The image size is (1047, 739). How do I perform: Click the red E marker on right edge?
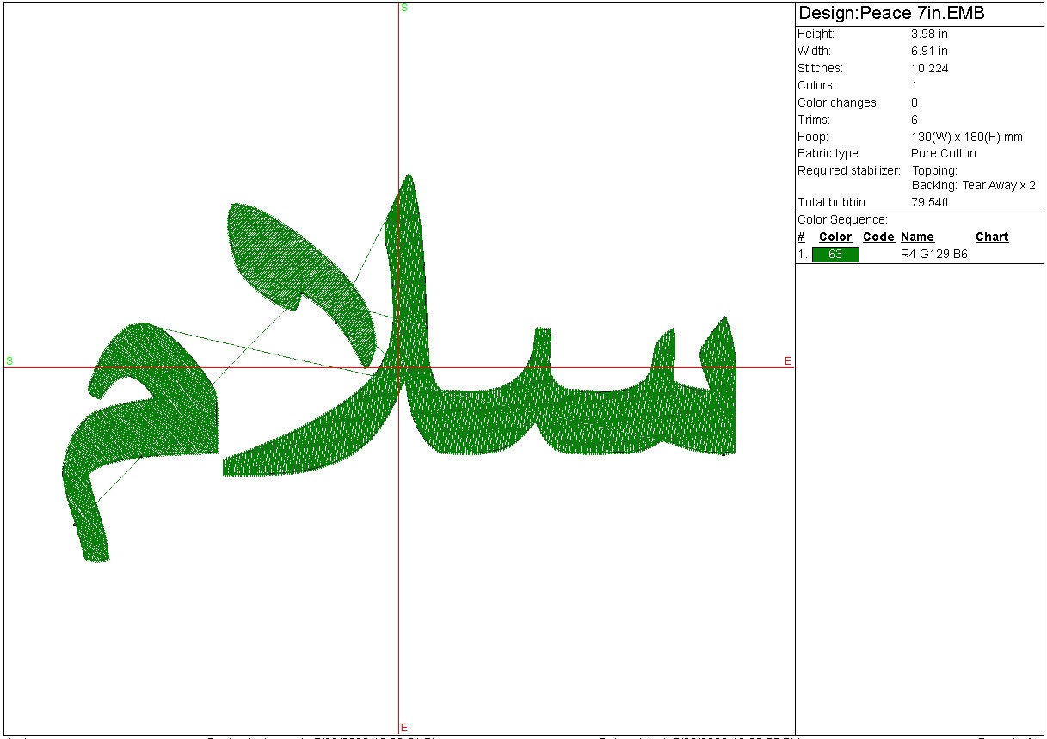[x=787, y=361]
